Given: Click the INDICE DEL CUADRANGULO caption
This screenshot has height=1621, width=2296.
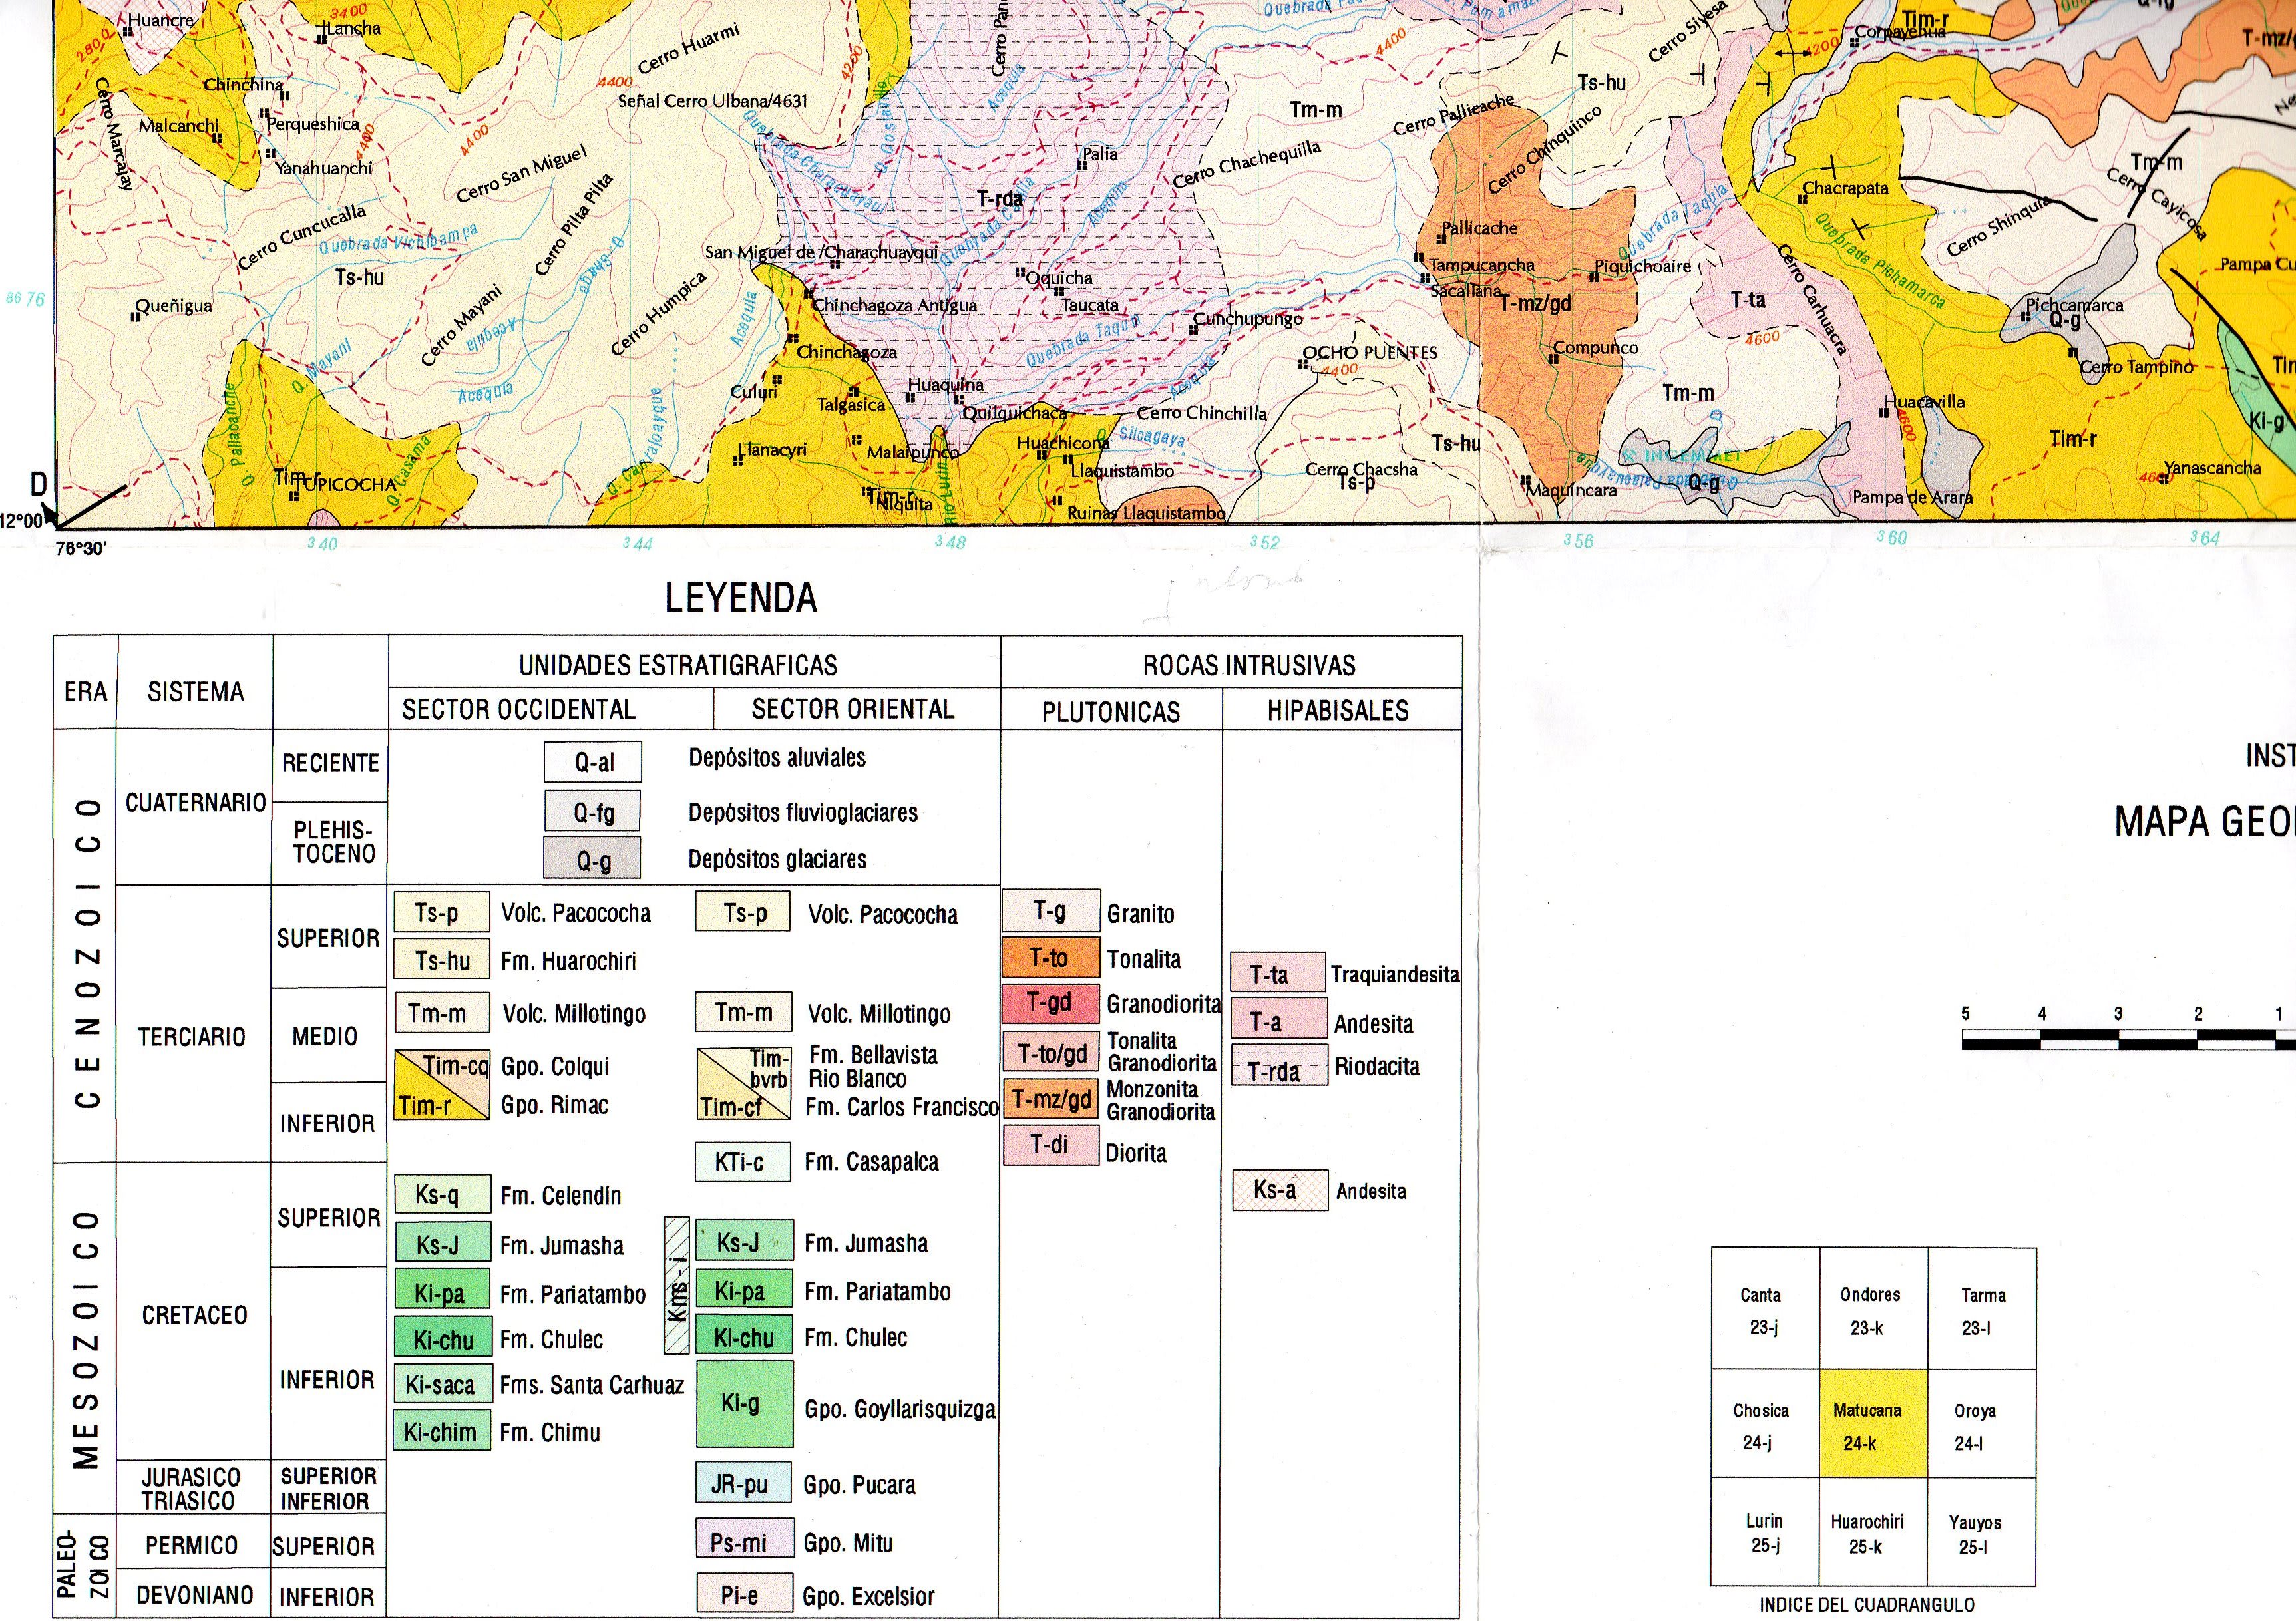Looking at the screenshot, I should click(x=1867, y=1604).
